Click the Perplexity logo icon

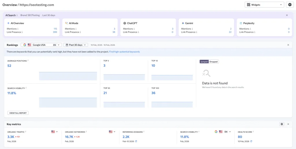[x=241, y=23]
